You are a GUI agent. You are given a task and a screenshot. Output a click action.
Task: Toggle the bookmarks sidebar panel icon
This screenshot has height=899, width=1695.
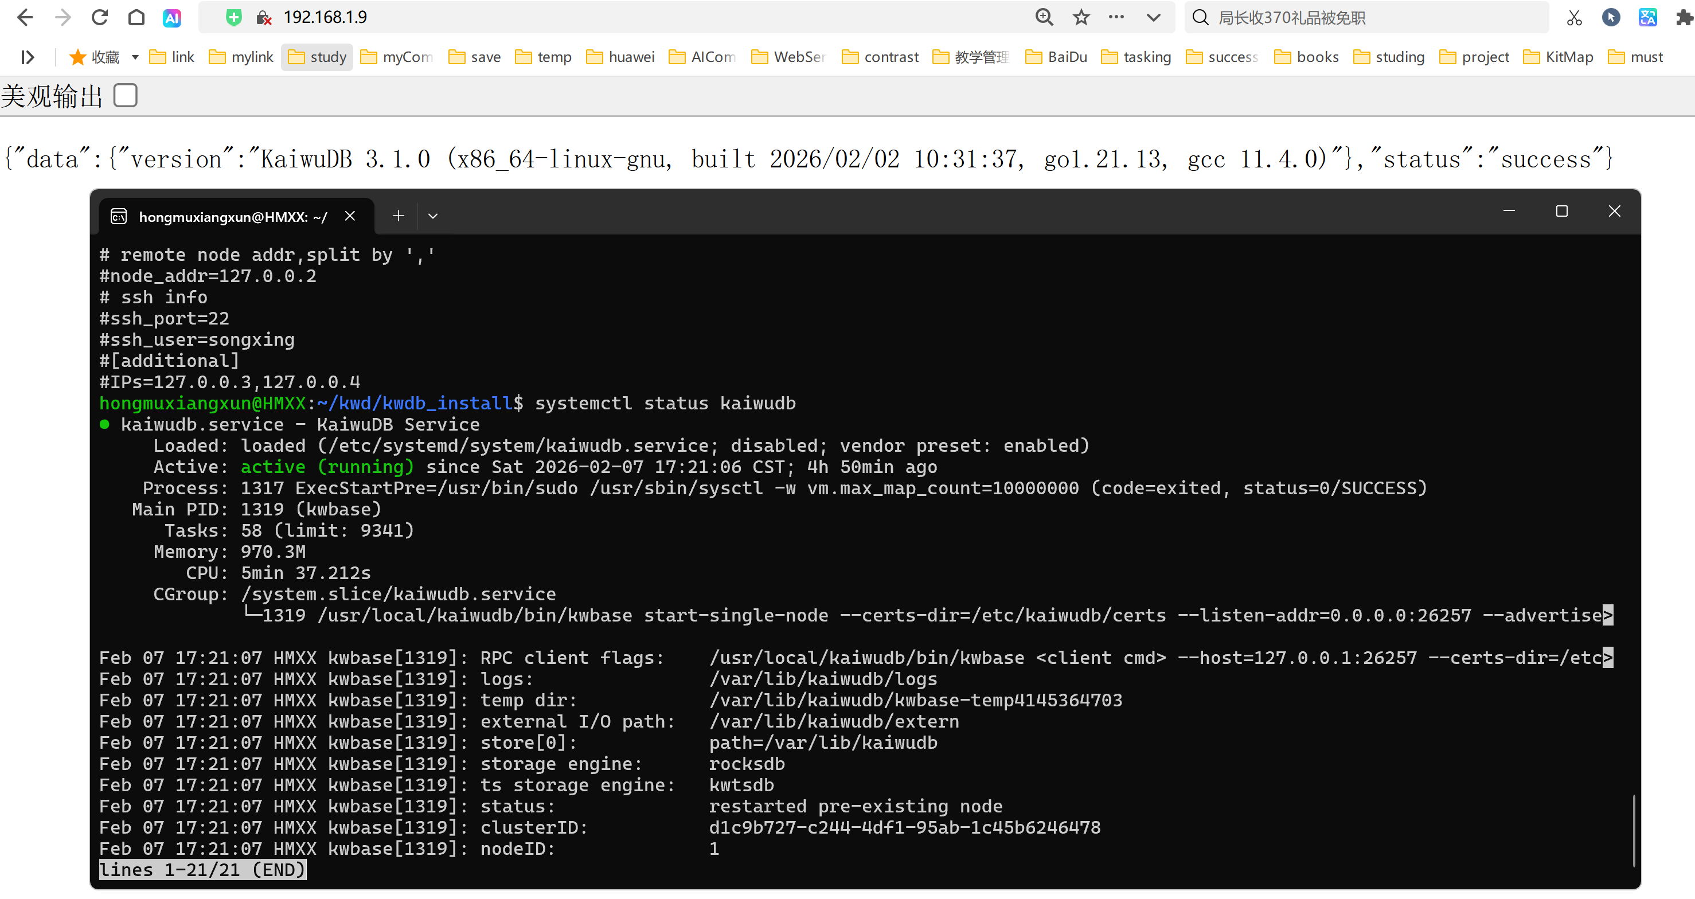point(27,57)
